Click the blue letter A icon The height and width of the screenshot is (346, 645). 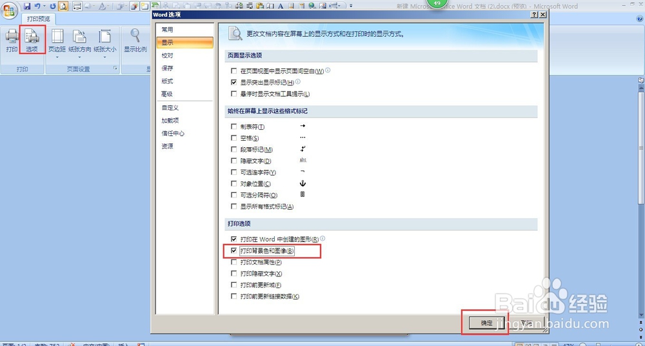click(x=281, y=6)
